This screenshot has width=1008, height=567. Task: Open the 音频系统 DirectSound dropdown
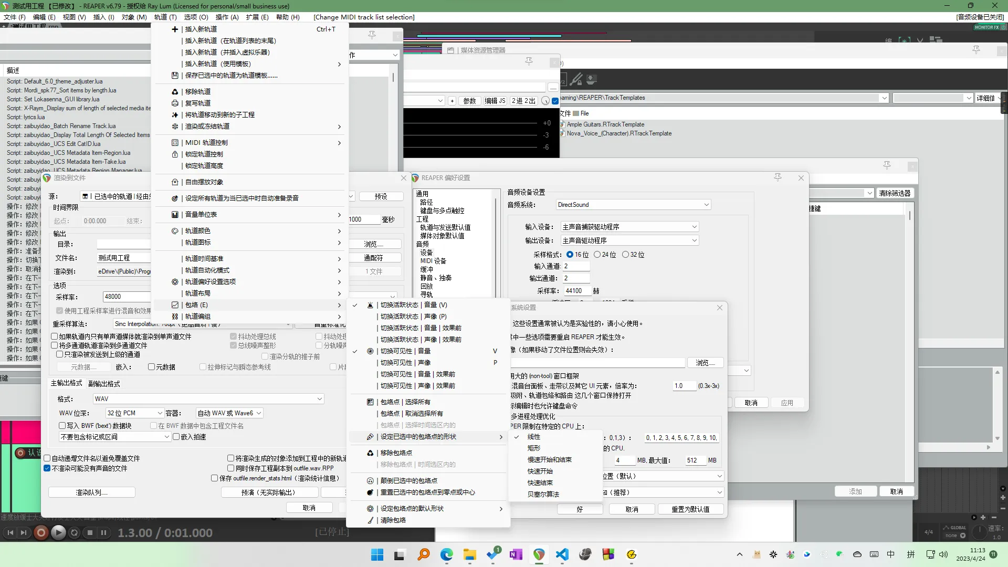pos(633,205)
